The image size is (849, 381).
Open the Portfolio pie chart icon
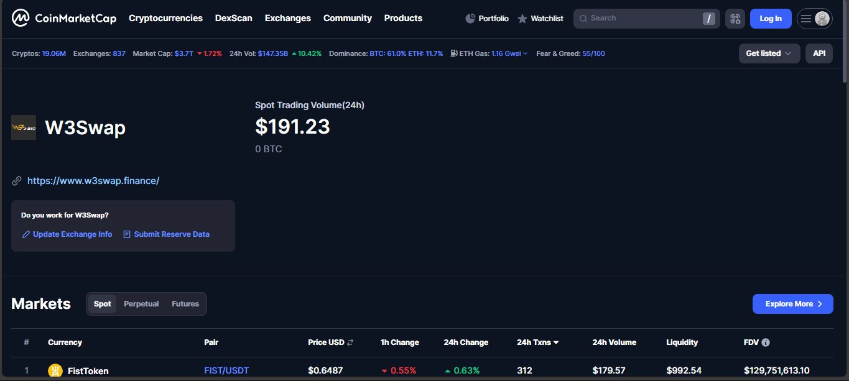point(470,19)
